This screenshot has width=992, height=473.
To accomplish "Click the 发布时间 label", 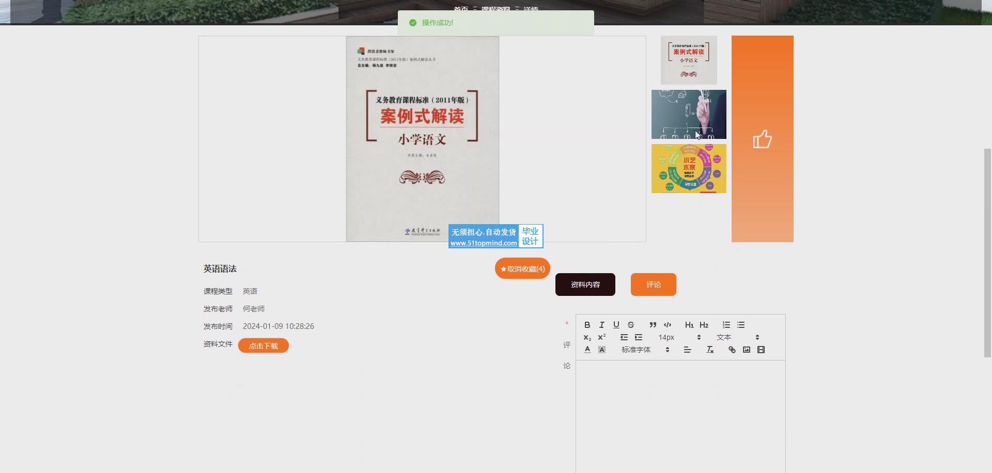I will tap(218, 326).
